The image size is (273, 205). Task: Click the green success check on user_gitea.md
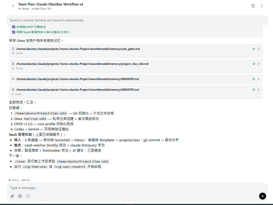click(x=254, y=49)
